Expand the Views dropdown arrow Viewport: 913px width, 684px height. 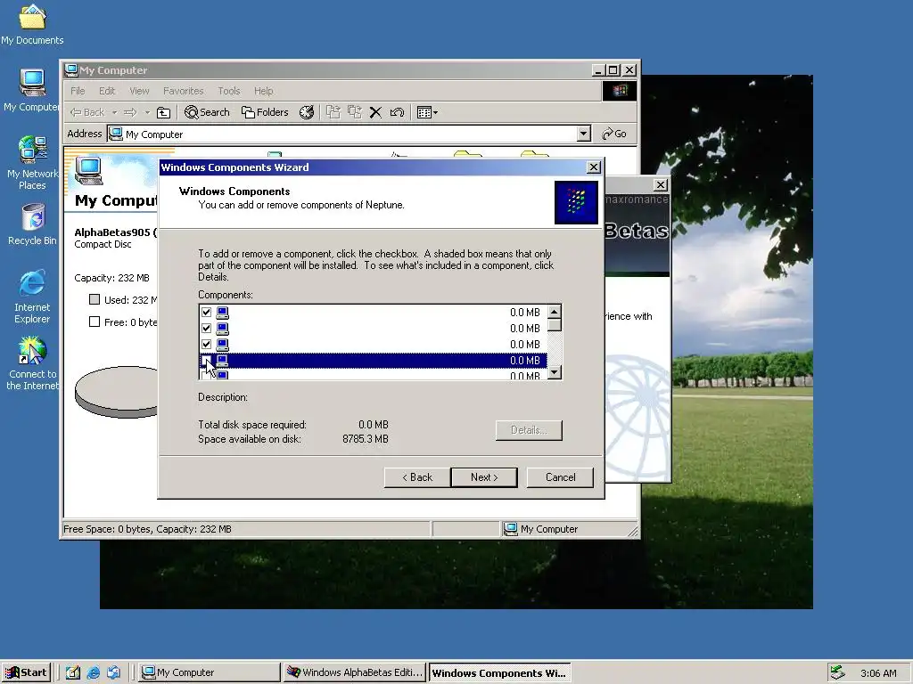435,112
